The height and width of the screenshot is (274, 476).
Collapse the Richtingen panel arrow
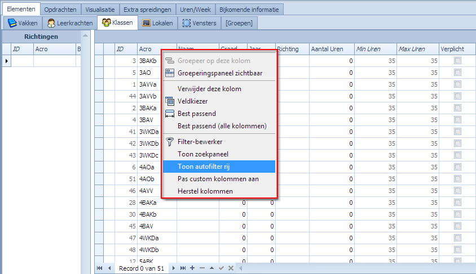click(85, 35)
